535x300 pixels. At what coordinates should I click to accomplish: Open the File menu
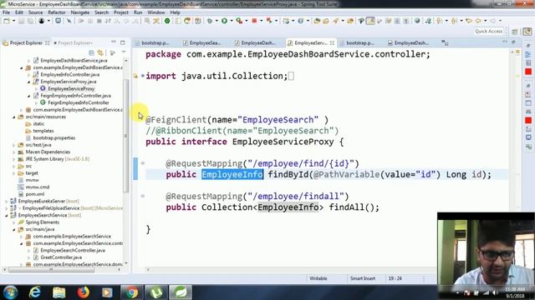coord(6,12)
